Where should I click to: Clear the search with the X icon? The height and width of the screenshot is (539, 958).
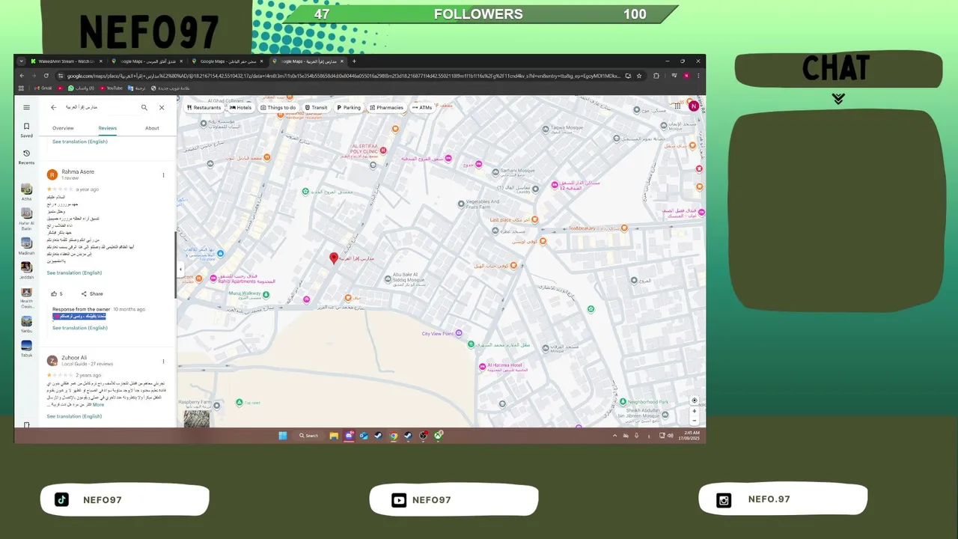(162, 107)
